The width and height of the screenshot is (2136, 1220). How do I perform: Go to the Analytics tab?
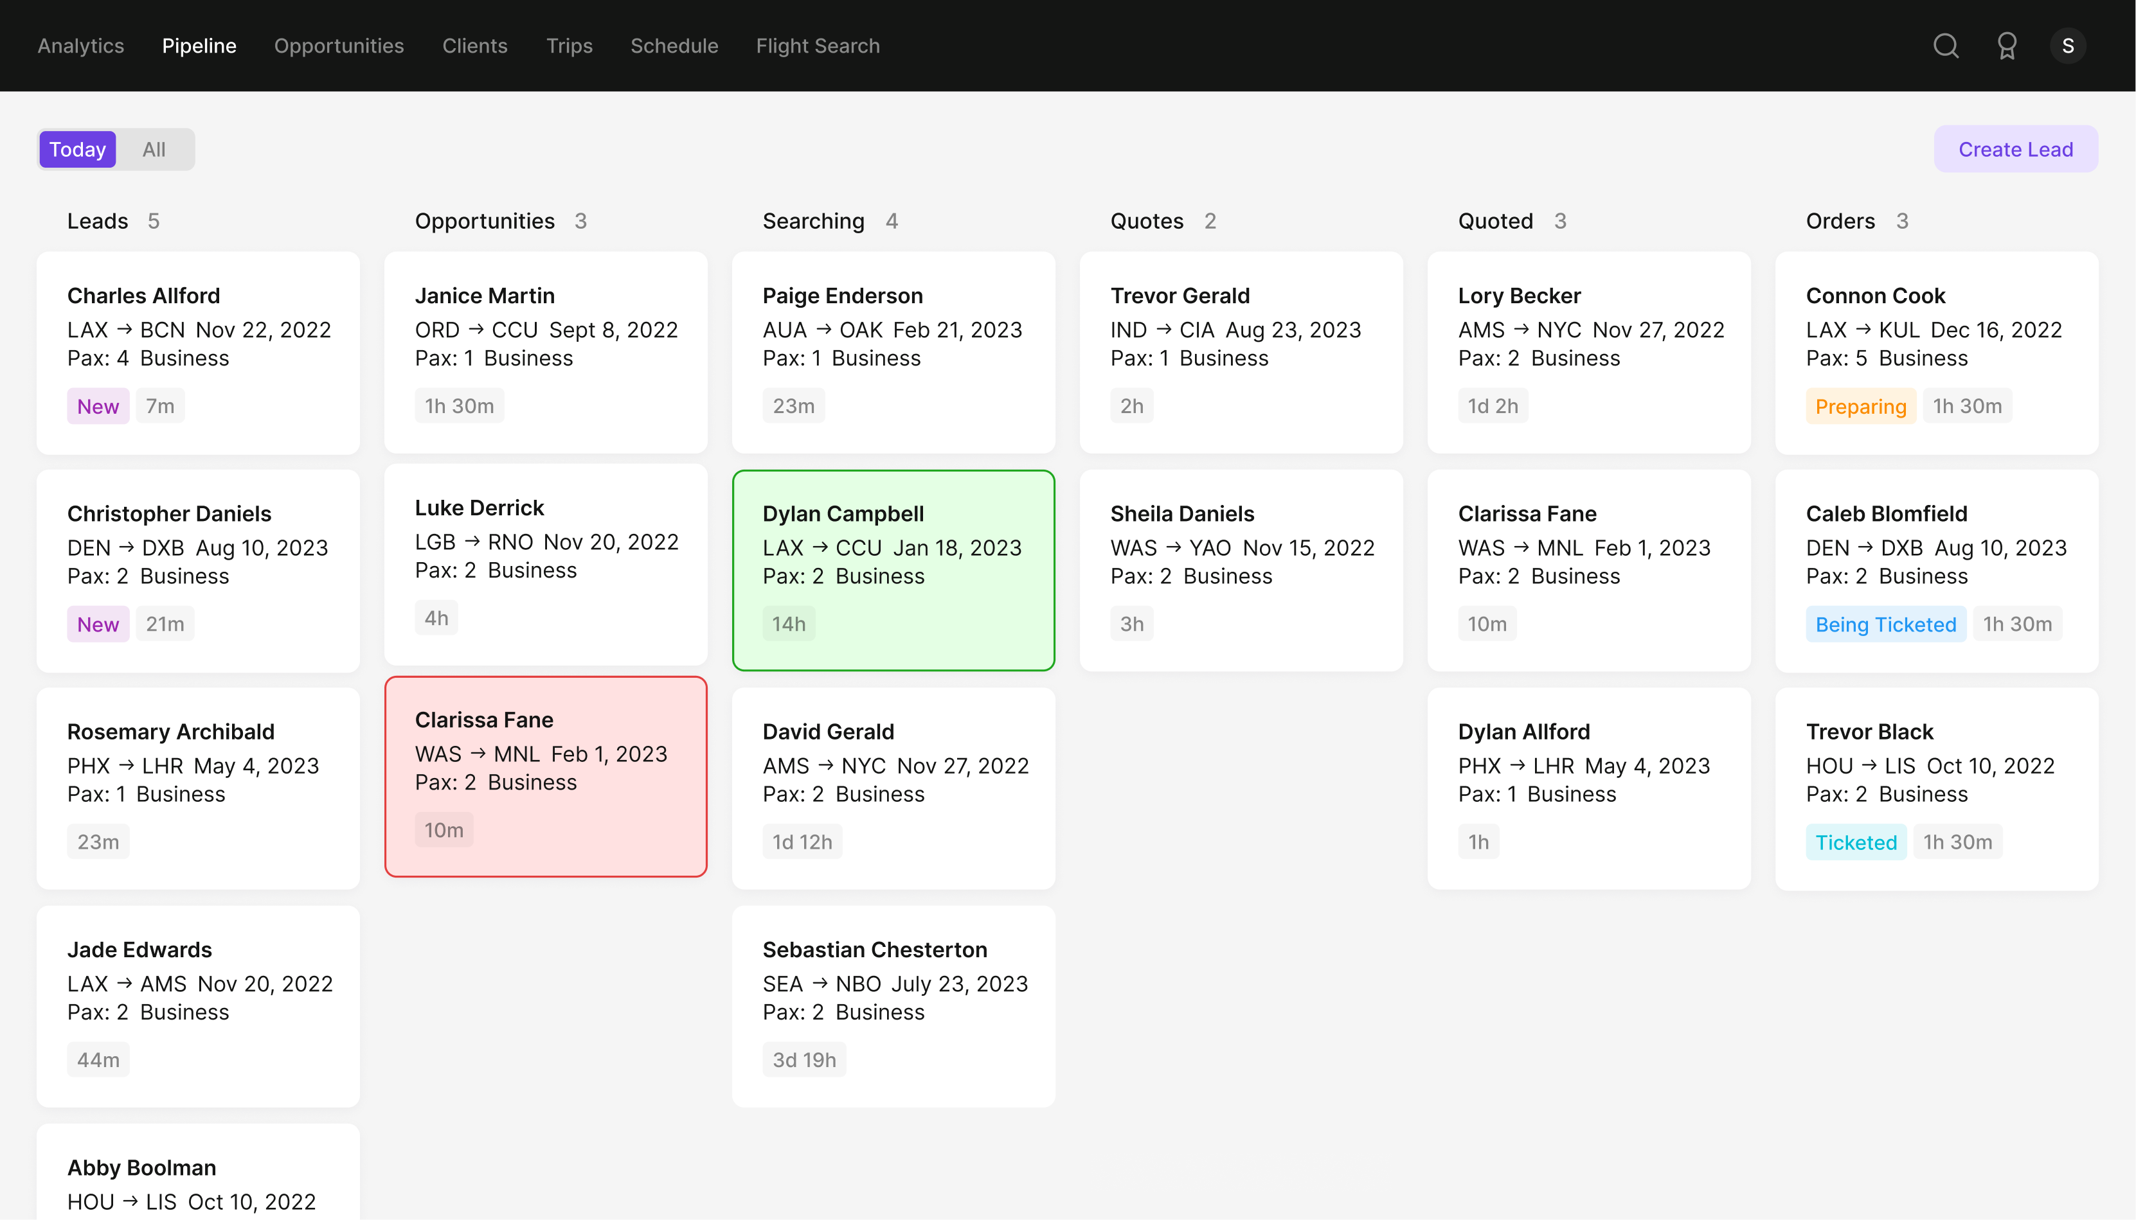(80, 46)
